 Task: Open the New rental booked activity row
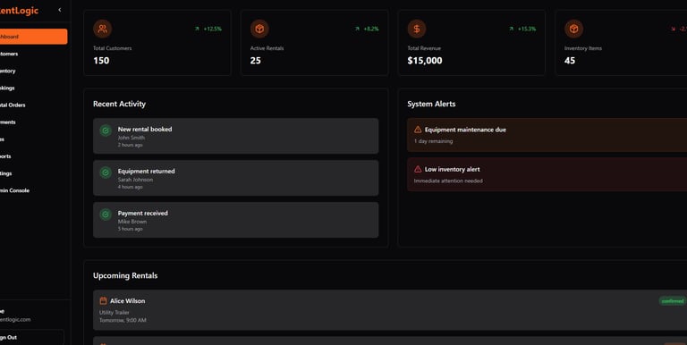[x=236, y=136]
